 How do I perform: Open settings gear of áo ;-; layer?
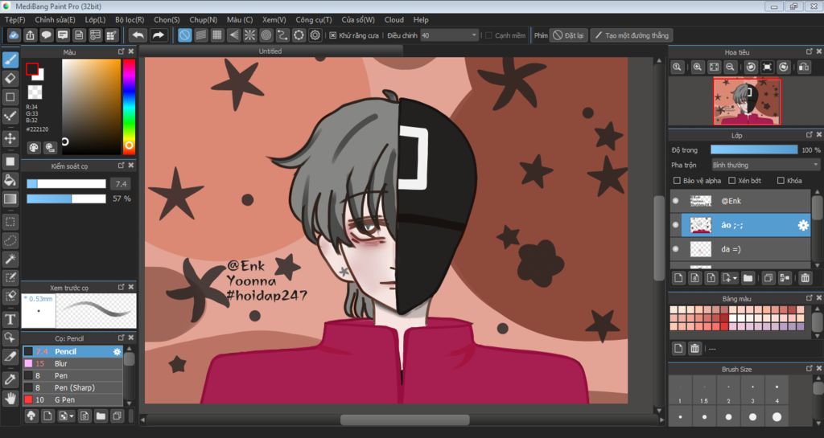(803, 225)
